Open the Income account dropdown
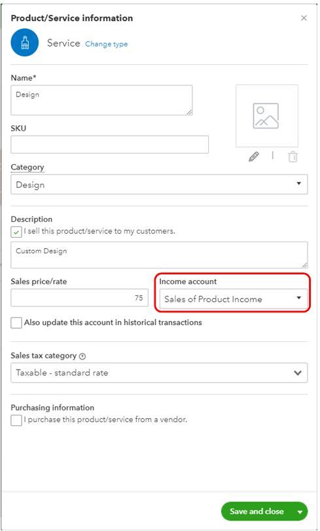Screen dimensions: 320x531 coord(234,299)
